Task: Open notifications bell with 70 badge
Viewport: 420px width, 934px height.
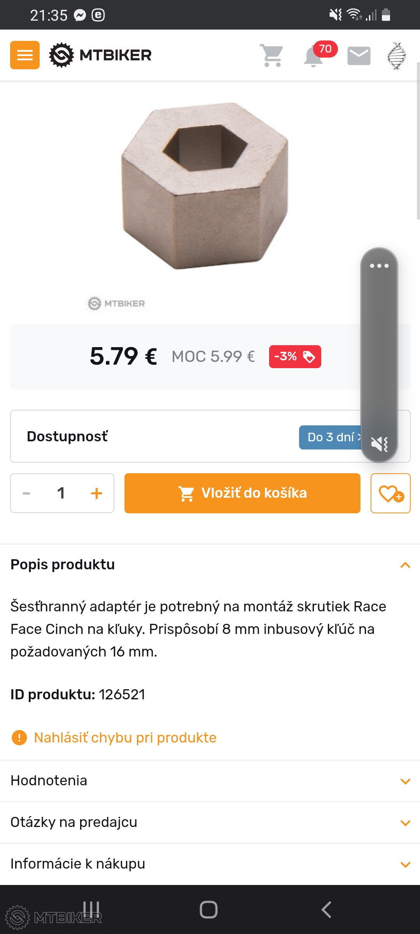Action: click(x=314, y=56)
